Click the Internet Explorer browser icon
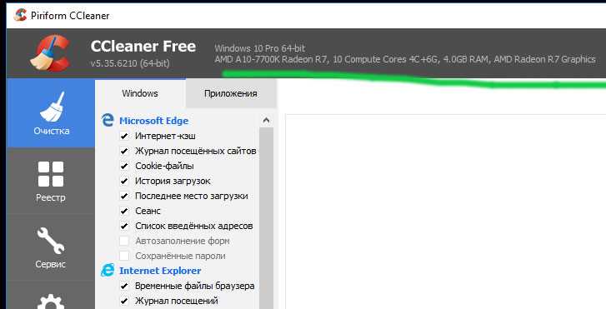This screenshot has width=606, height=309. (108, 270)
